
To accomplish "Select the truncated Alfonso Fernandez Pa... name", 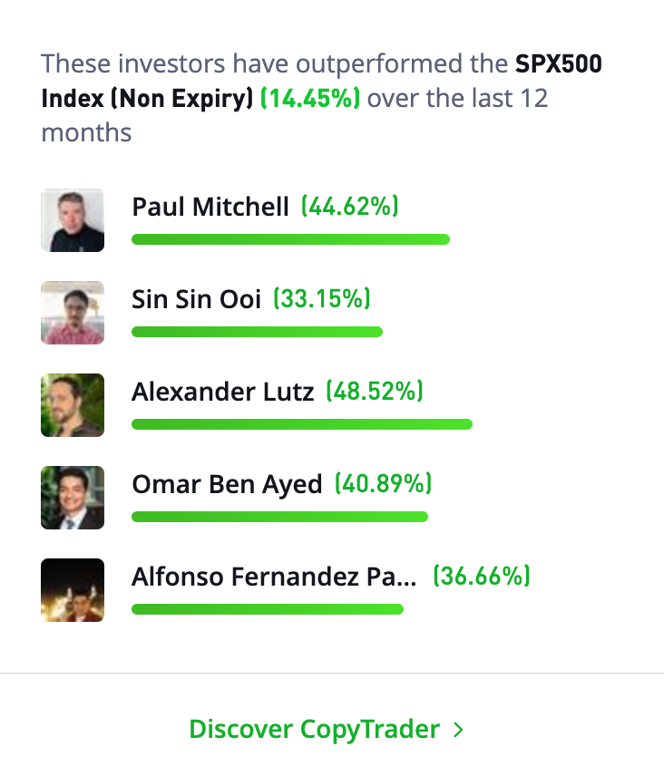I will tap(274, 577).
